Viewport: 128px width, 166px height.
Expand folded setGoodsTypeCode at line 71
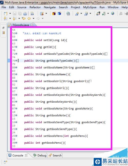16,54
